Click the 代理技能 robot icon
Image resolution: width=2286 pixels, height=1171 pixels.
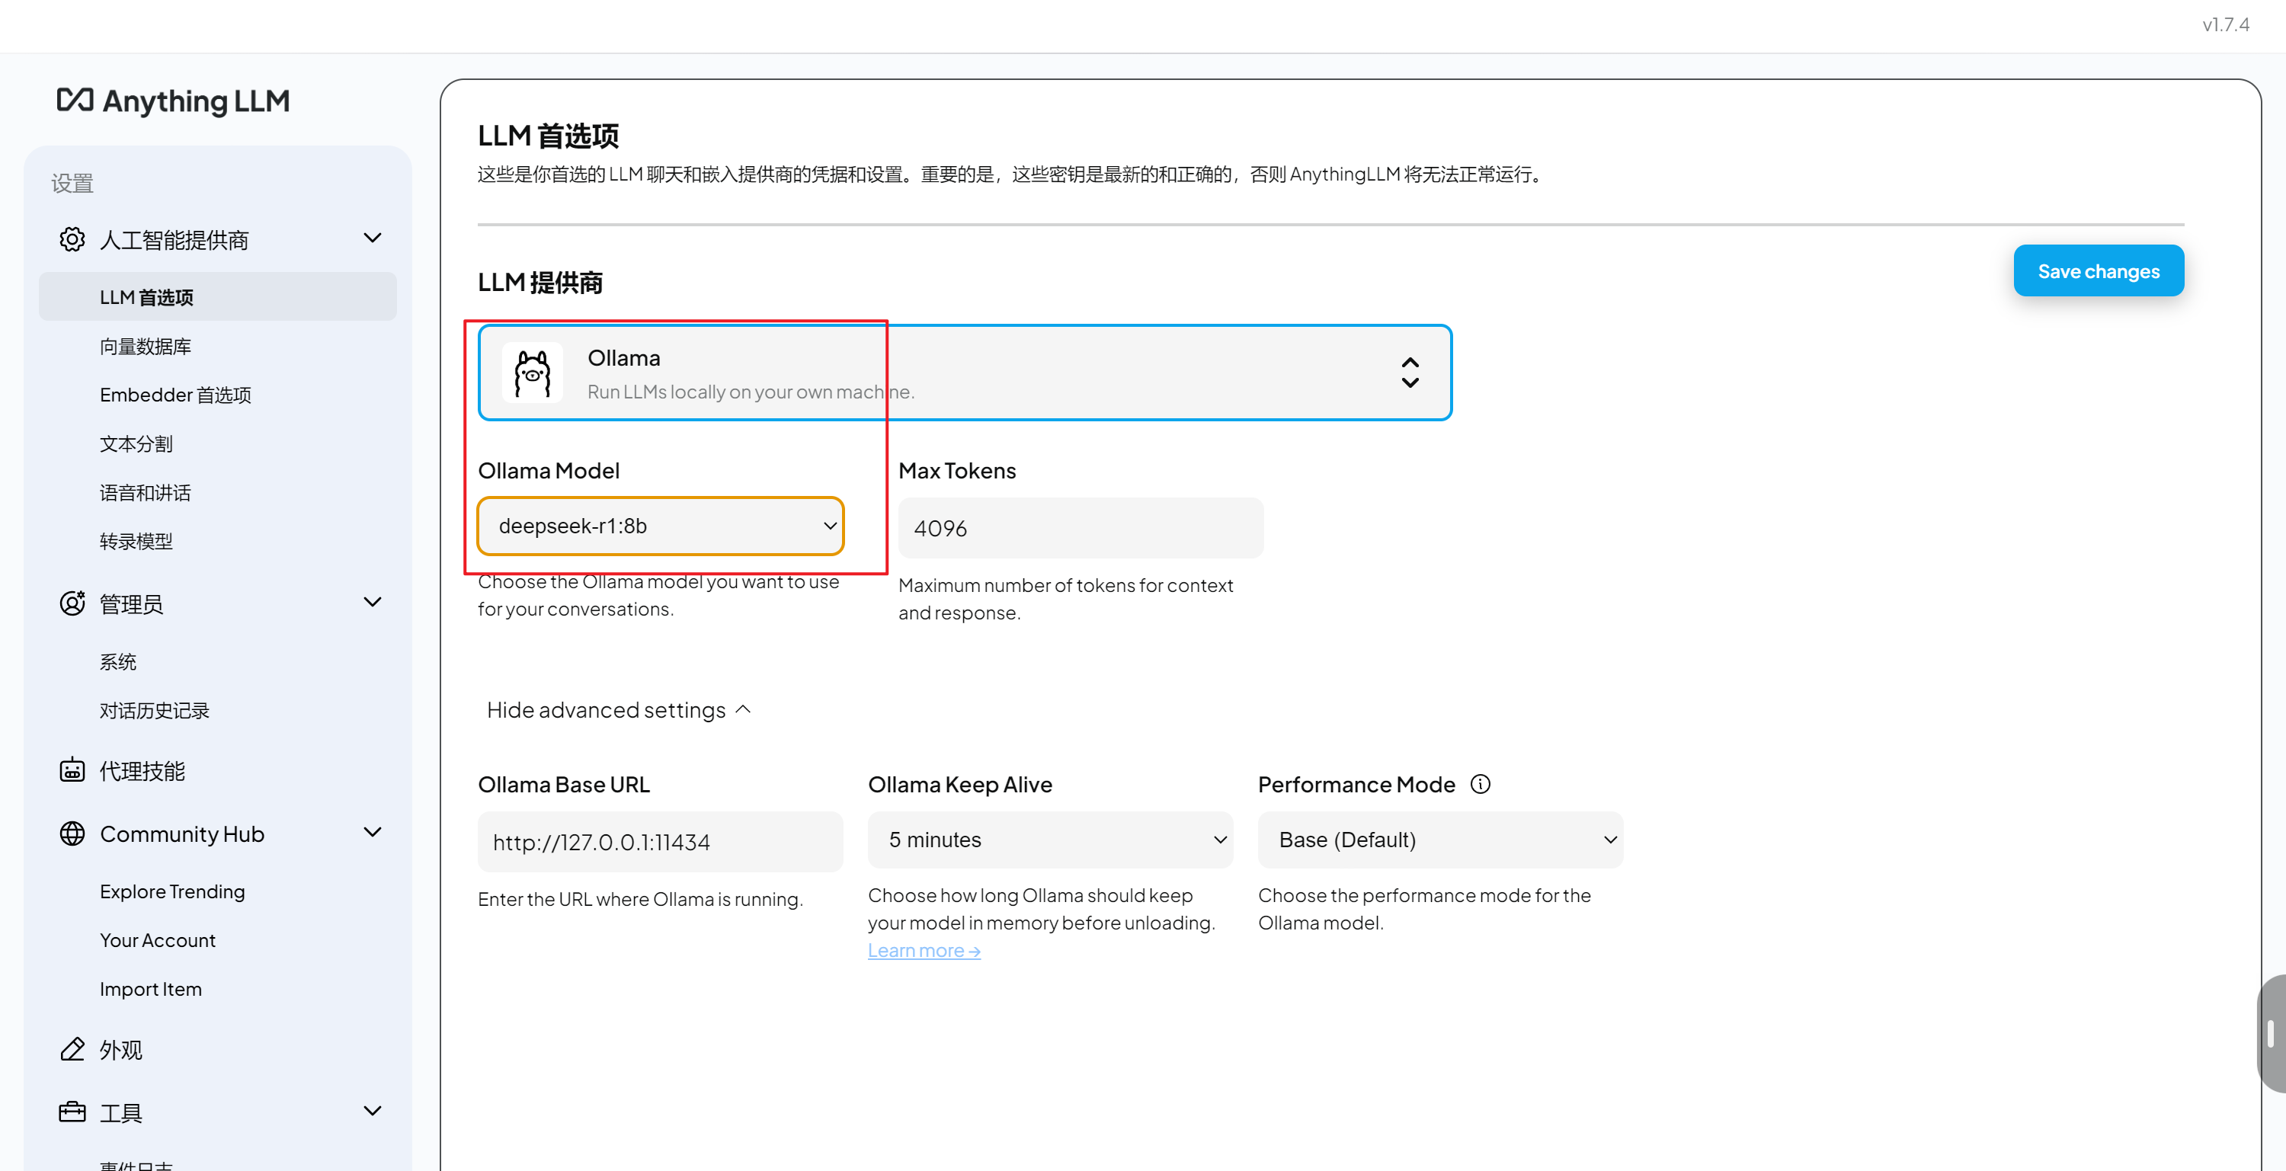coord(72,770)
